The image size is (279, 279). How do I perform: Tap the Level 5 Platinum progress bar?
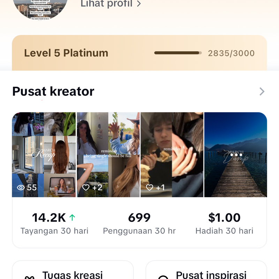178,53
